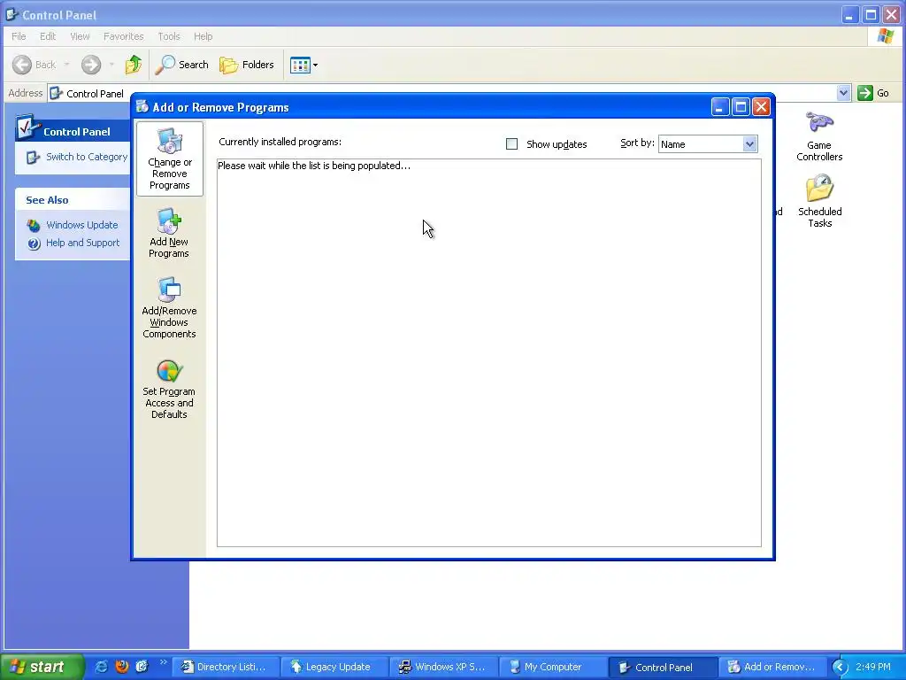The image size is (906, 680).
Task: Open the Favorites menu
Action: (124, 36)
